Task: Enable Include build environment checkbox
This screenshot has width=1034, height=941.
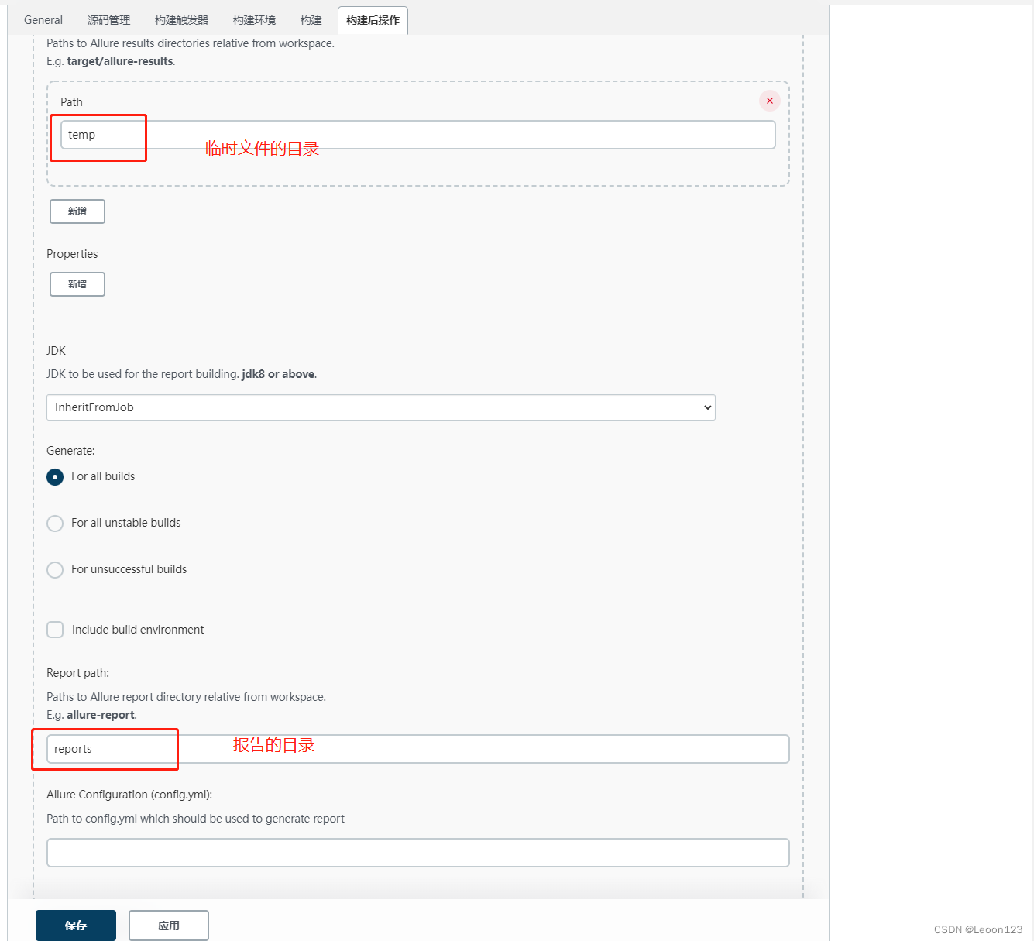Action: pos(55,630)
